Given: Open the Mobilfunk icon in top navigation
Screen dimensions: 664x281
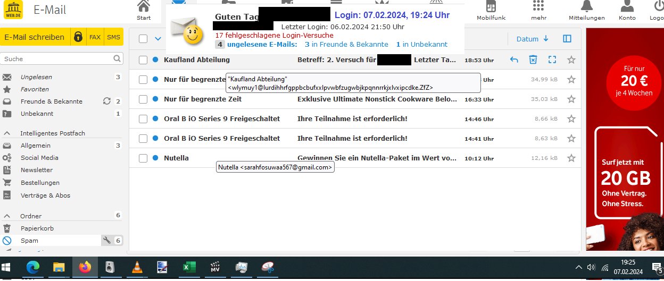Looking at the screenshot, I should [x=491, y=6].
